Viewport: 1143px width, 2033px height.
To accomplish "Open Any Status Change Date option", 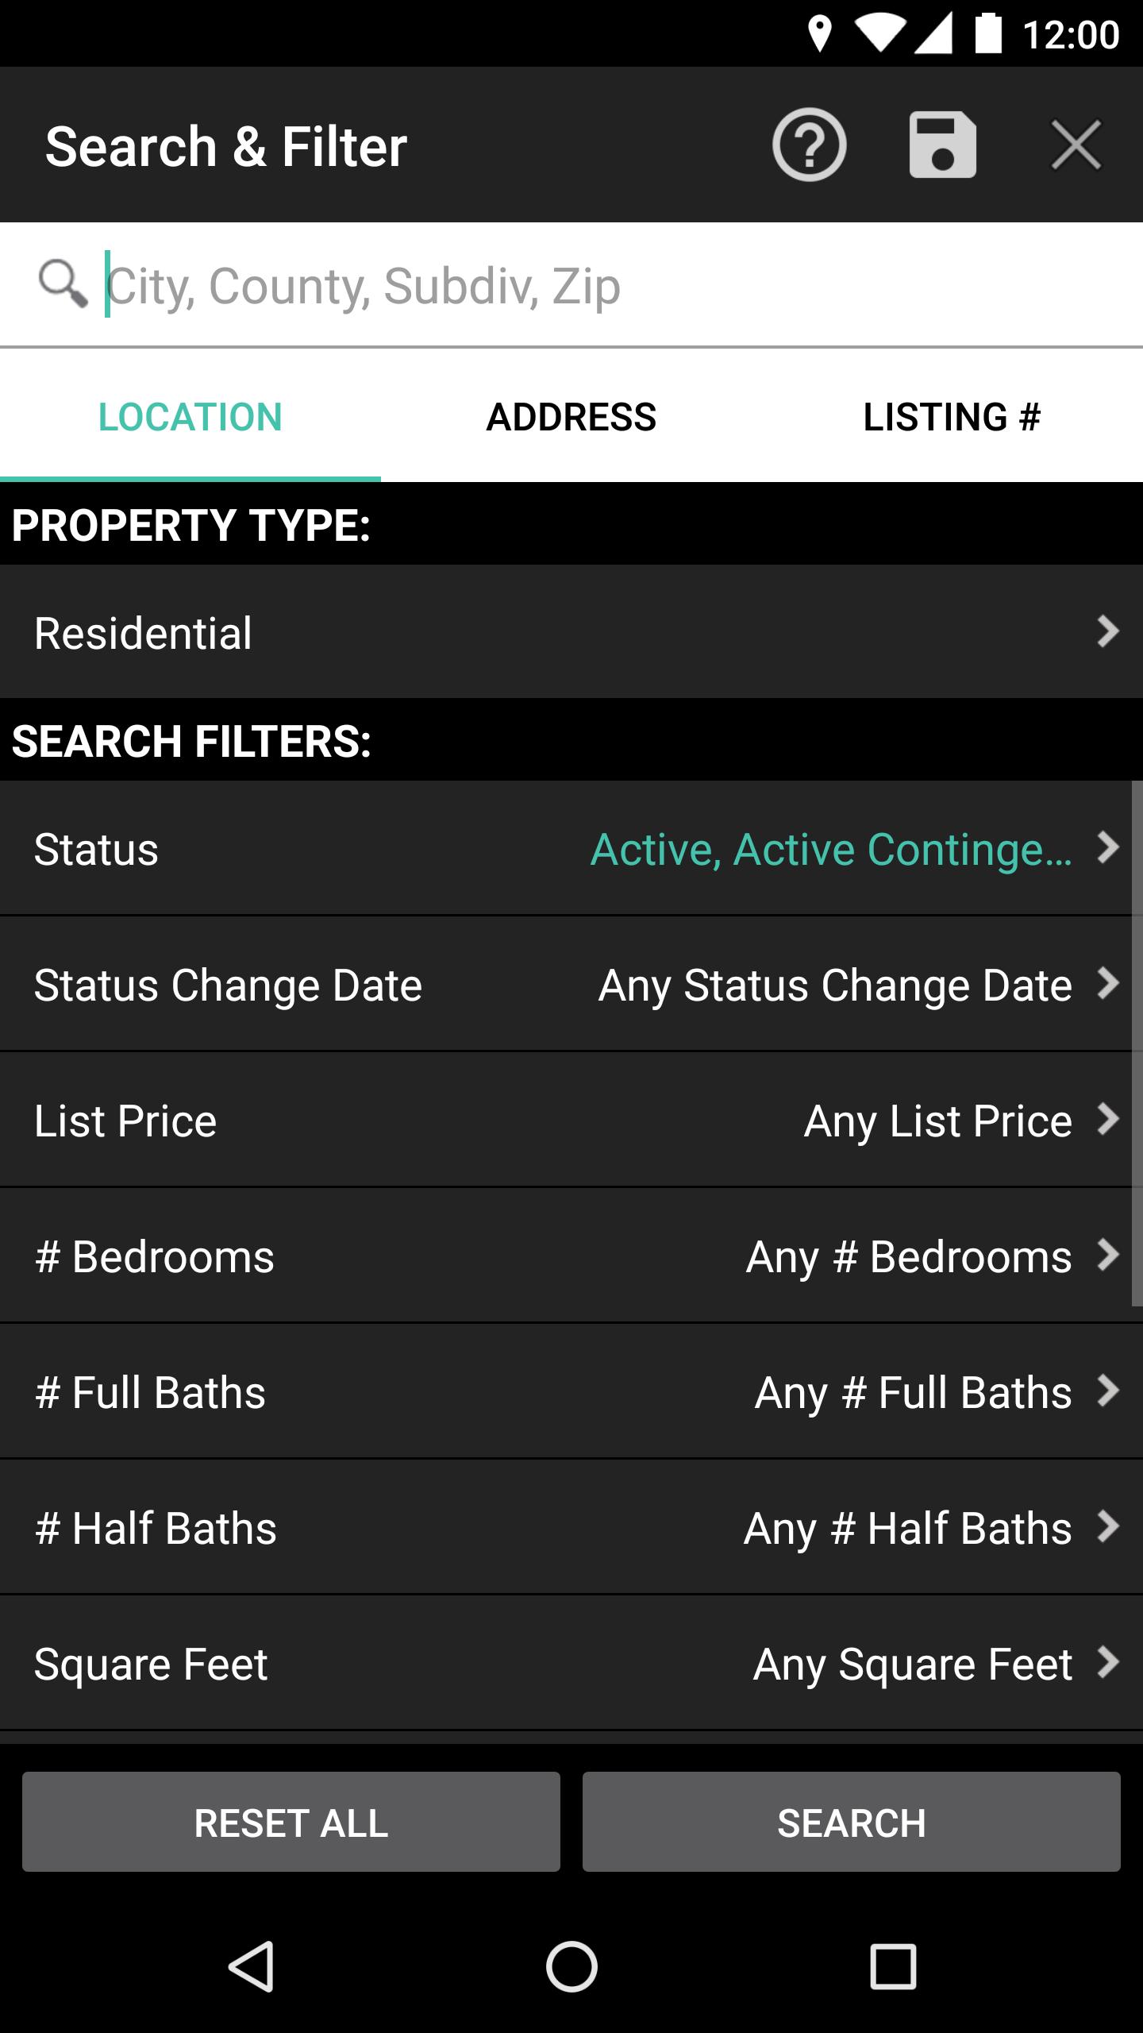I will 835,985.
